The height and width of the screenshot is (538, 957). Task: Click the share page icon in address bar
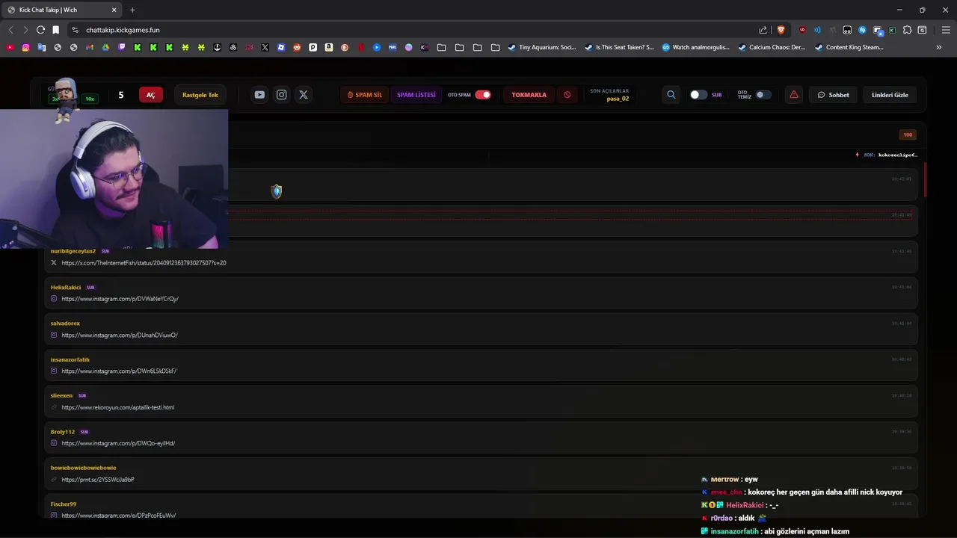pyautogui.click(x=763, y=30)
